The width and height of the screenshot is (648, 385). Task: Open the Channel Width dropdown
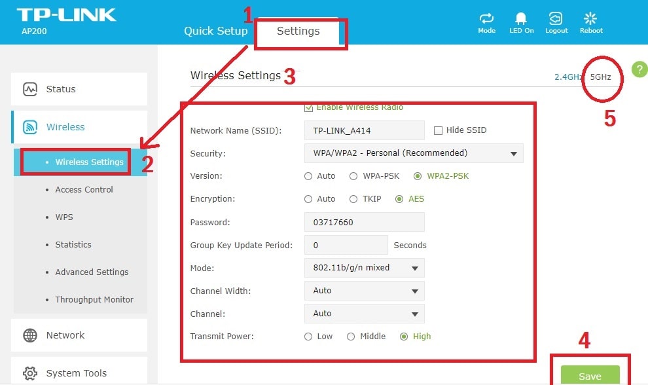(x=364, y=291)
